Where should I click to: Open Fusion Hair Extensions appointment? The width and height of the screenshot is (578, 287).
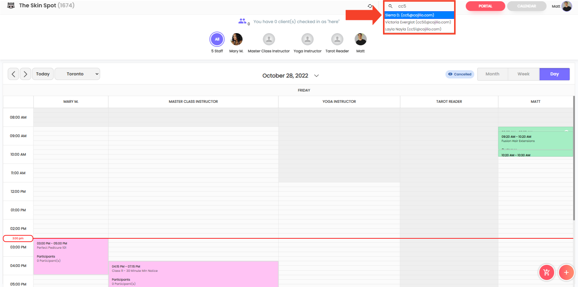(x=535, y=140)
